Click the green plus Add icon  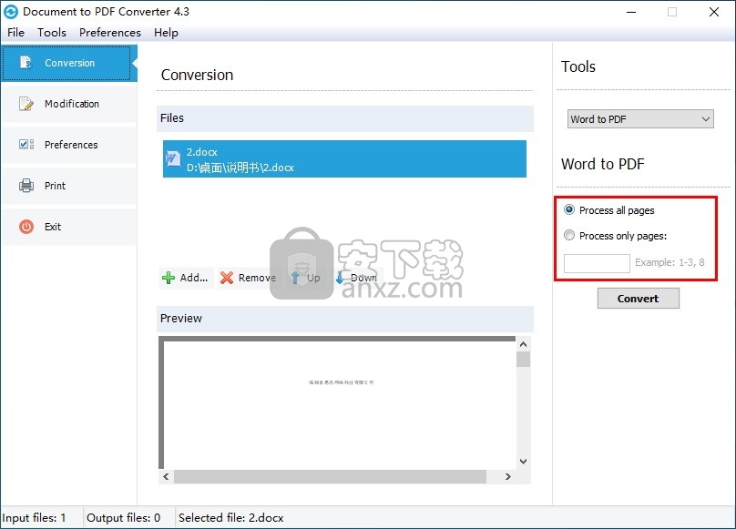click(x=168, y=278)
